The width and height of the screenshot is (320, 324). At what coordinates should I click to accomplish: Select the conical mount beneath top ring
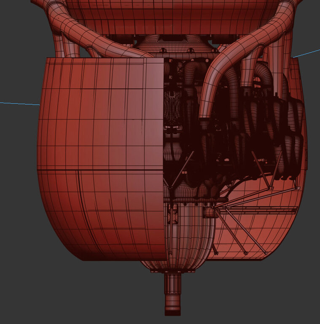pyautogui.click(x=173, y=46)
